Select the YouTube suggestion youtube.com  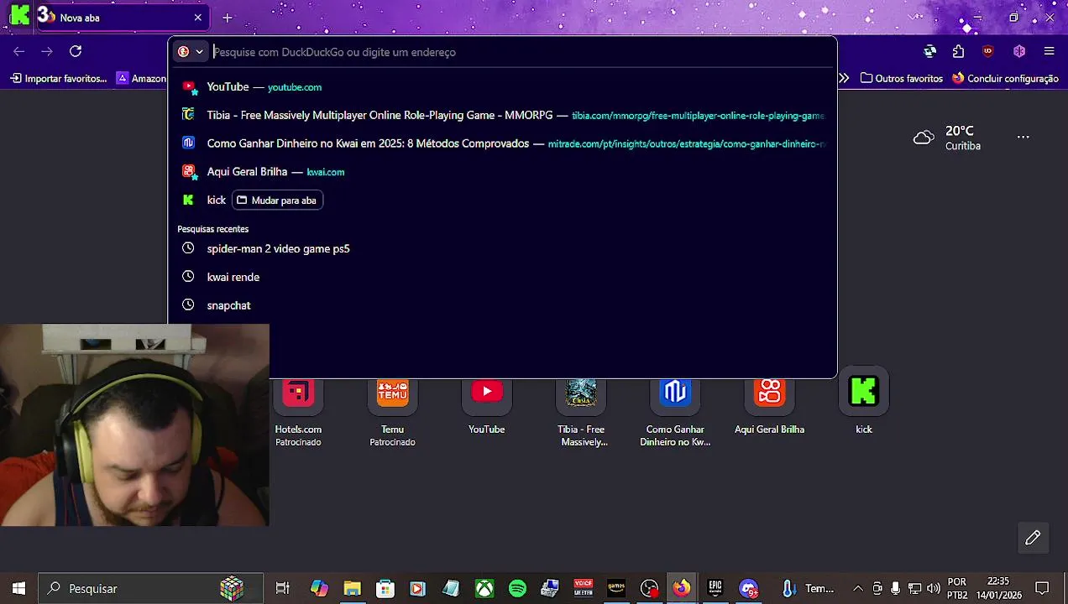pyautogui.click(x=502, y=86)
